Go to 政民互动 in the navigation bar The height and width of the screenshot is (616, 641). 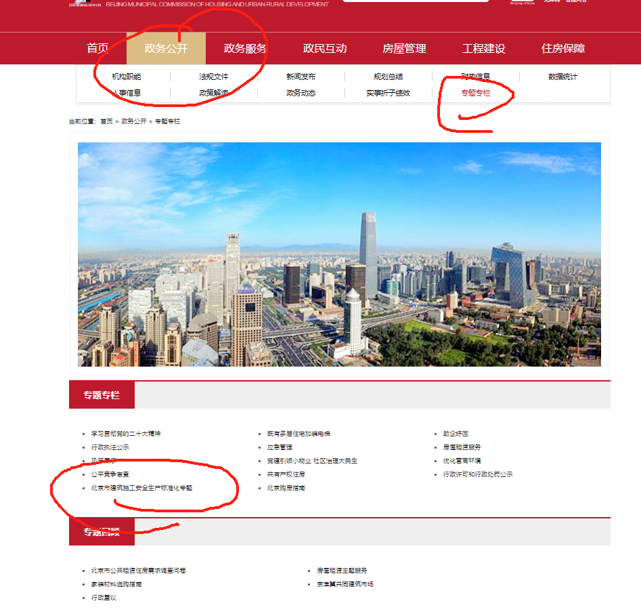(325, 48)
